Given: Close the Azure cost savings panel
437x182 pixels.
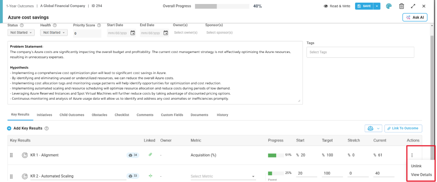Looking at the screenshot, I should tap(424, 6).
